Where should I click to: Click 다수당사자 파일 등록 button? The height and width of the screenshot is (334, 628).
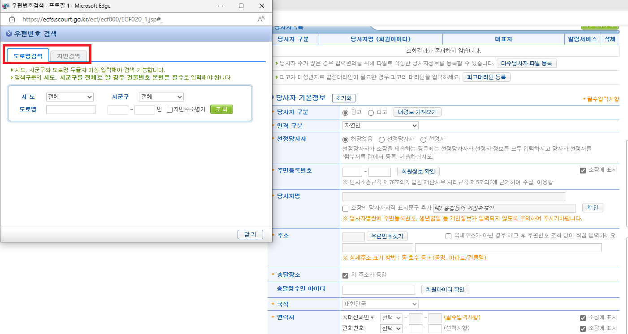click(526, 63)
